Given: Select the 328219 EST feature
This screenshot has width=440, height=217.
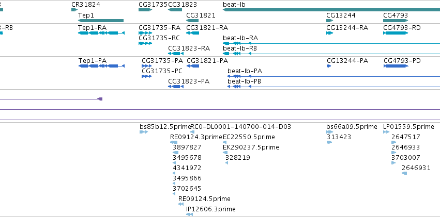Looking at the screenshot, I should point(227,163).
